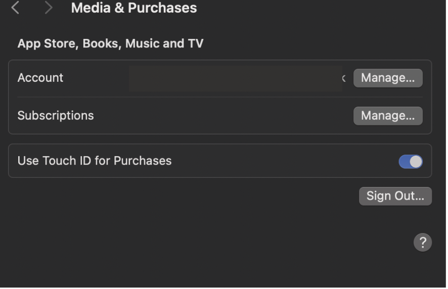Viewport: 448px width, 289px height.
Task: Click empty space in the Touch ID row
Action: 283,161
